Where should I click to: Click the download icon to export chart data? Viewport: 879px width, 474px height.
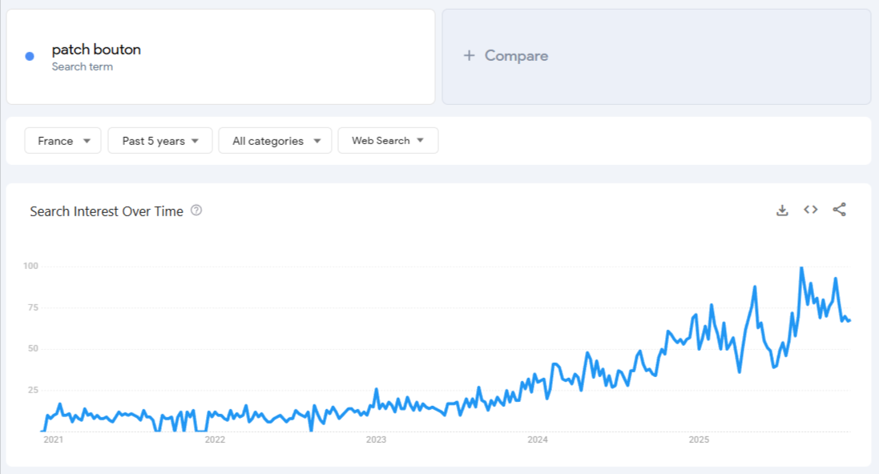coord(782,210)
